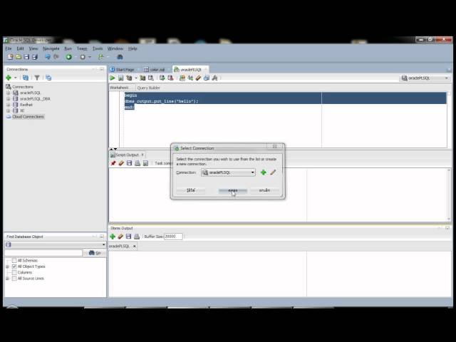The image size is (456, 342).
Task: Expand the Redhat connection node
Action: [8, 105]
